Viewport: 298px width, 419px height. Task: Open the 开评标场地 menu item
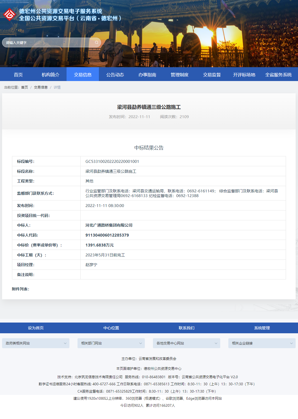(x=244, y=75)
